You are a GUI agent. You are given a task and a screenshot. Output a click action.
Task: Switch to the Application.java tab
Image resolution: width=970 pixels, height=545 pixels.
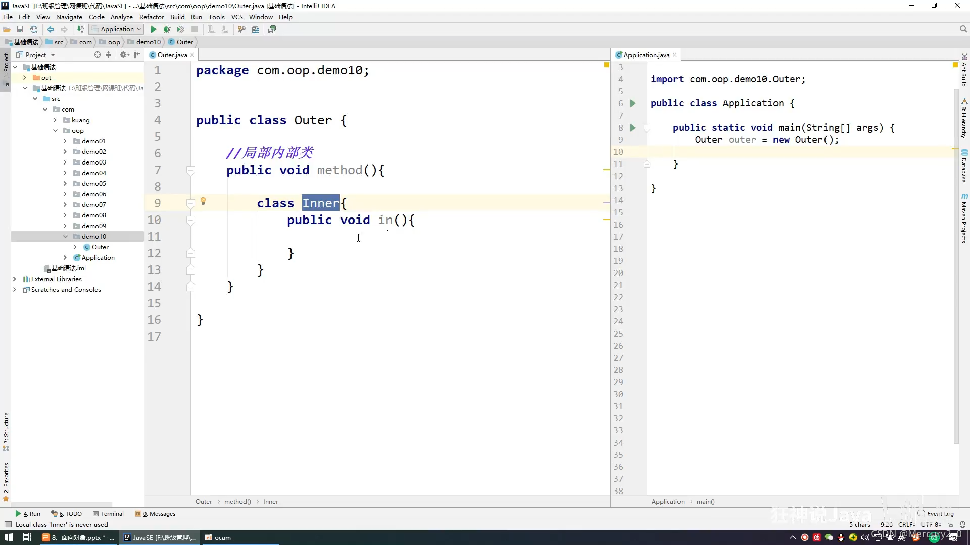click(646, 54)
